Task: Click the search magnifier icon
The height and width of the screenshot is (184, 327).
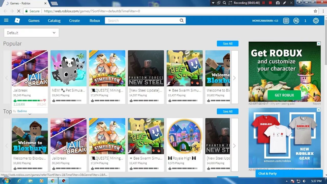Action: click(182, 20)
